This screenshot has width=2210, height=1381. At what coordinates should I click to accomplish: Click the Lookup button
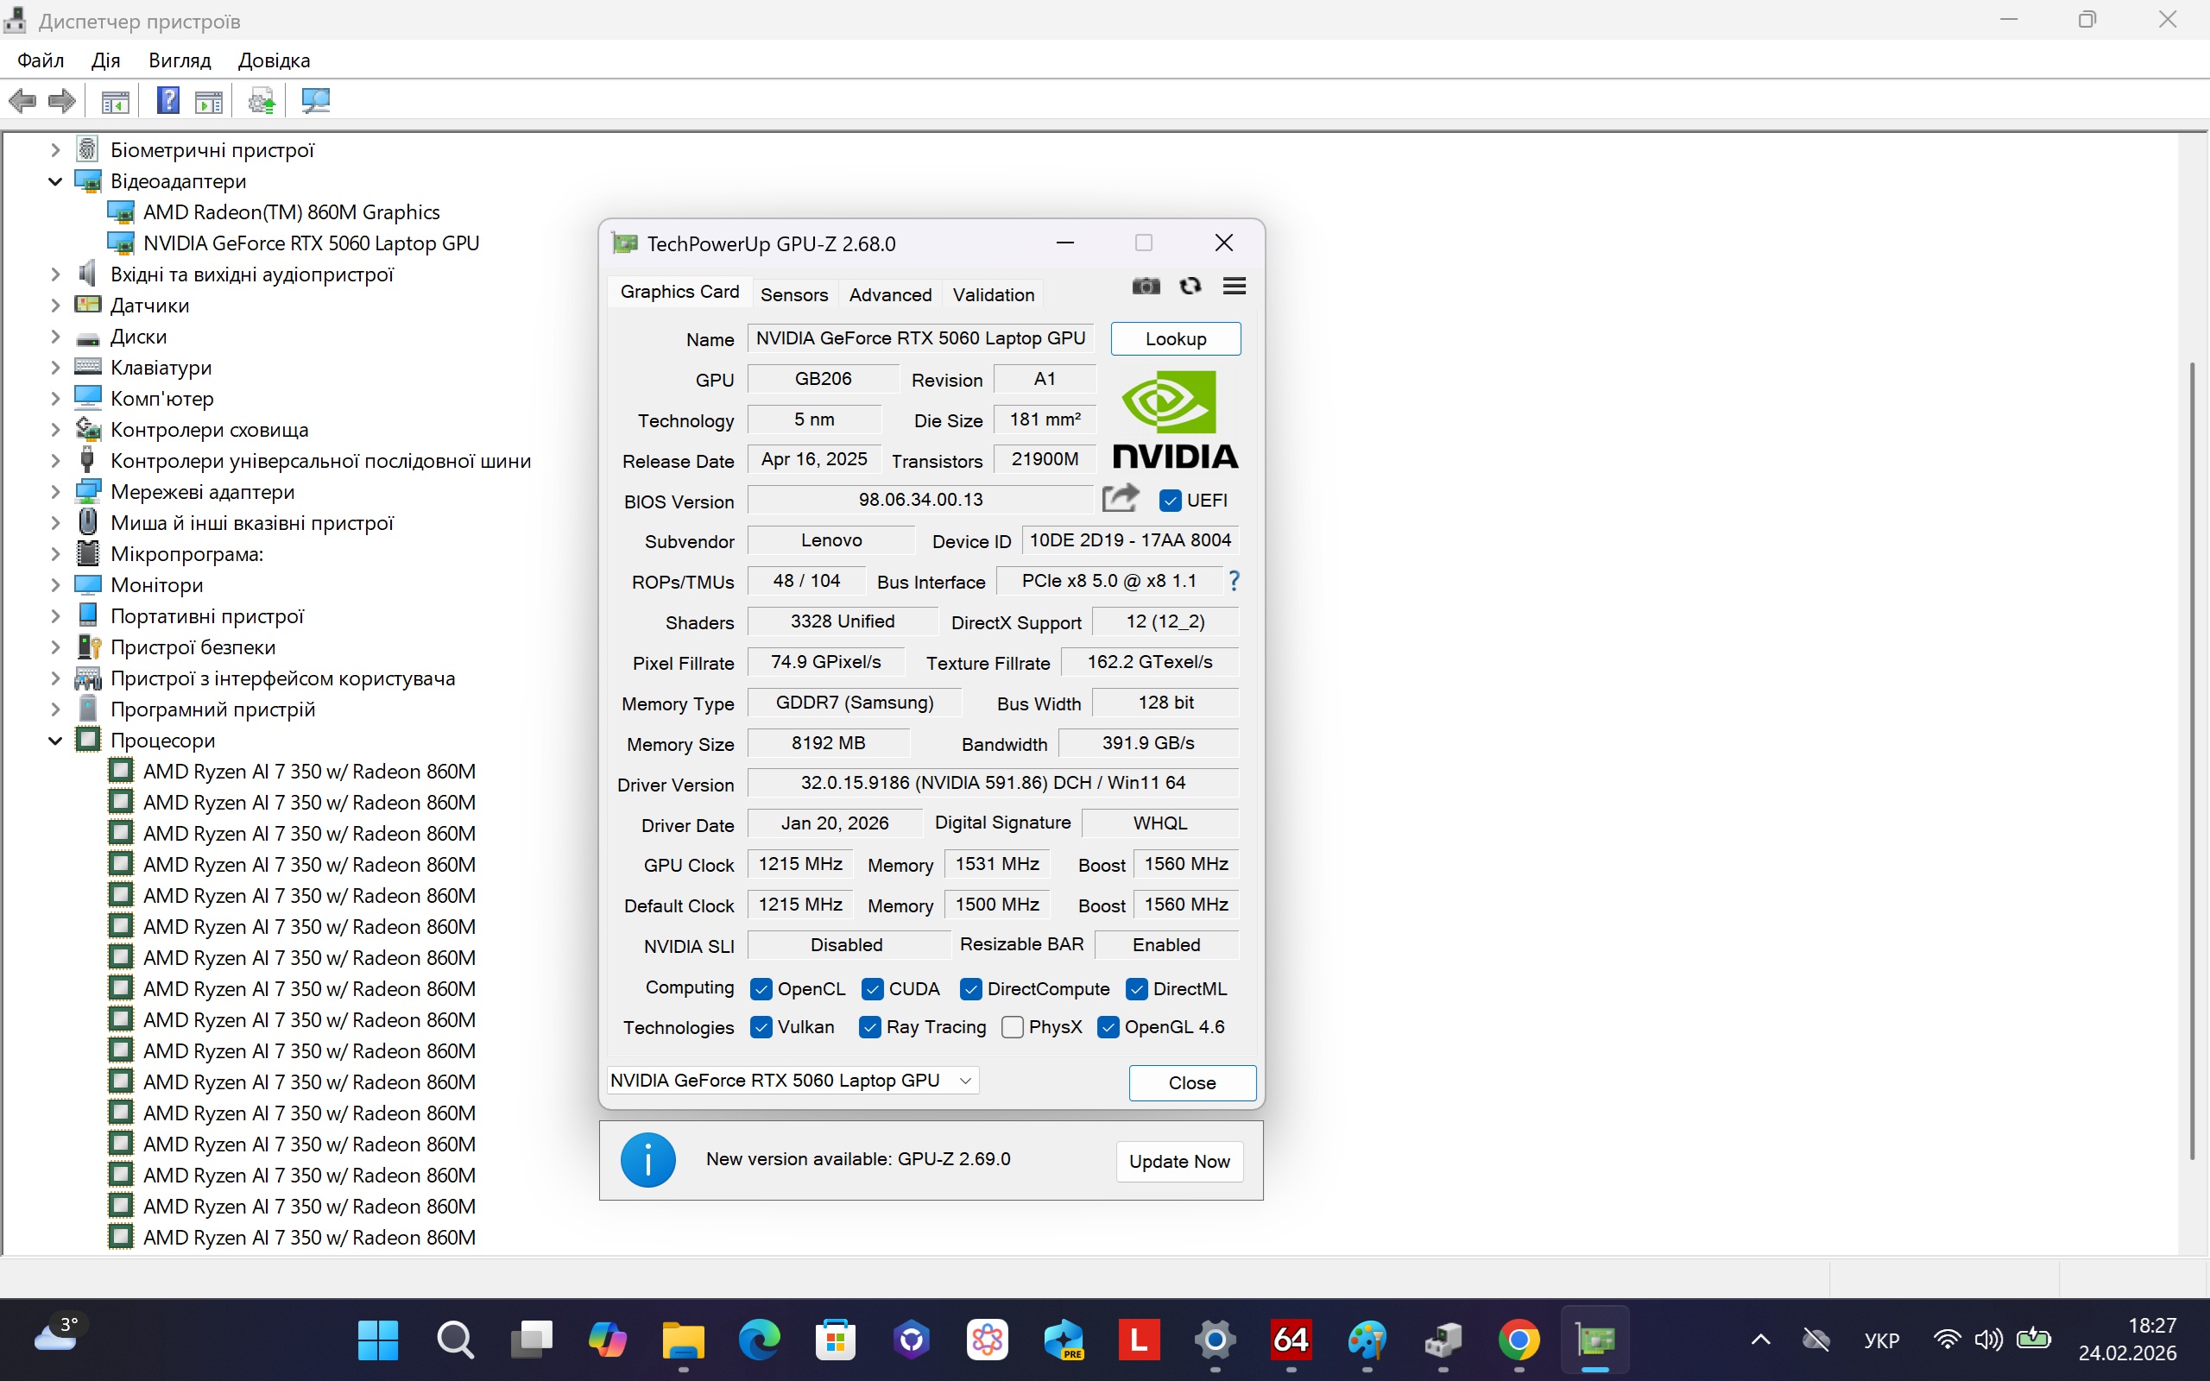point(1175,339)
